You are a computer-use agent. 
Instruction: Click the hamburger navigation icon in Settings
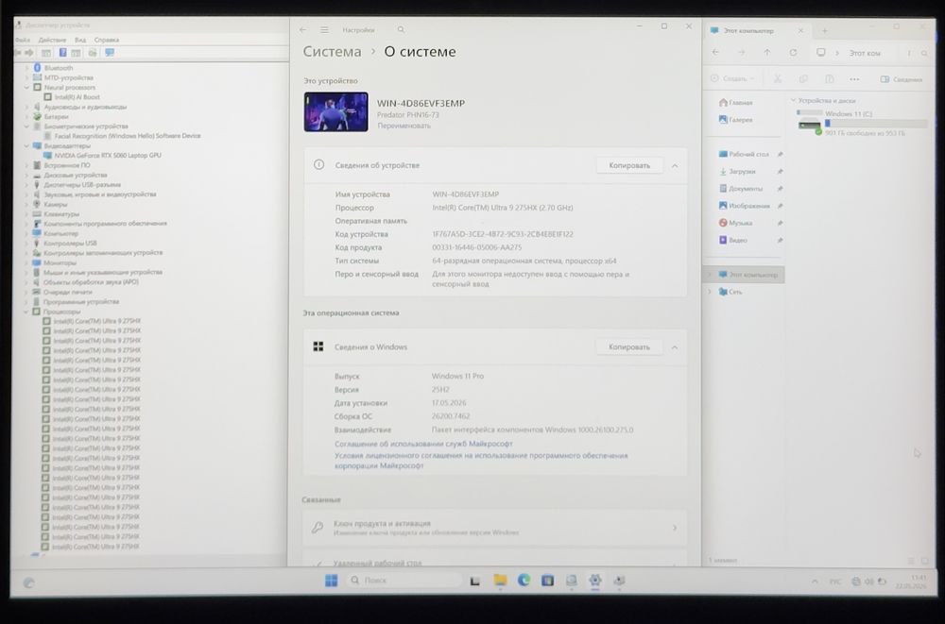[324, 29]
